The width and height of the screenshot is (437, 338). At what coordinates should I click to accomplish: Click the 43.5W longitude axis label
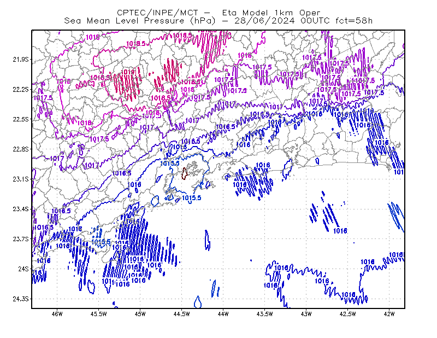point(264,314)
